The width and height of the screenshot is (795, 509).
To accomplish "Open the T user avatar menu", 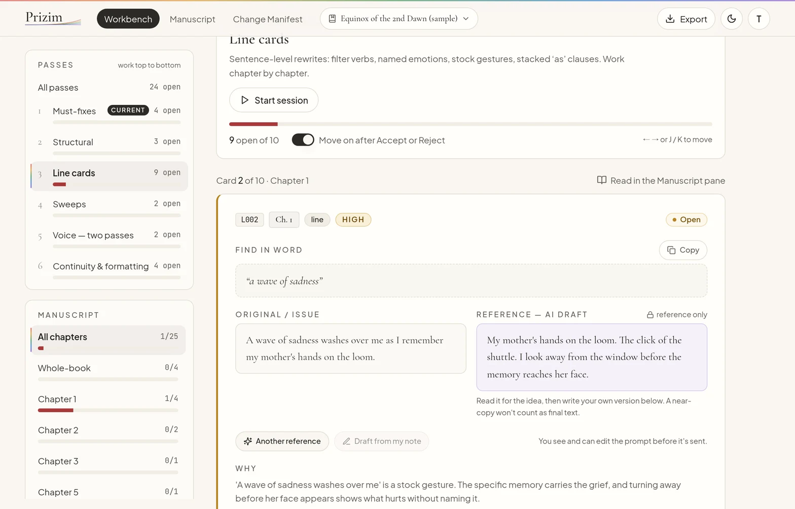I will (759, 19).
